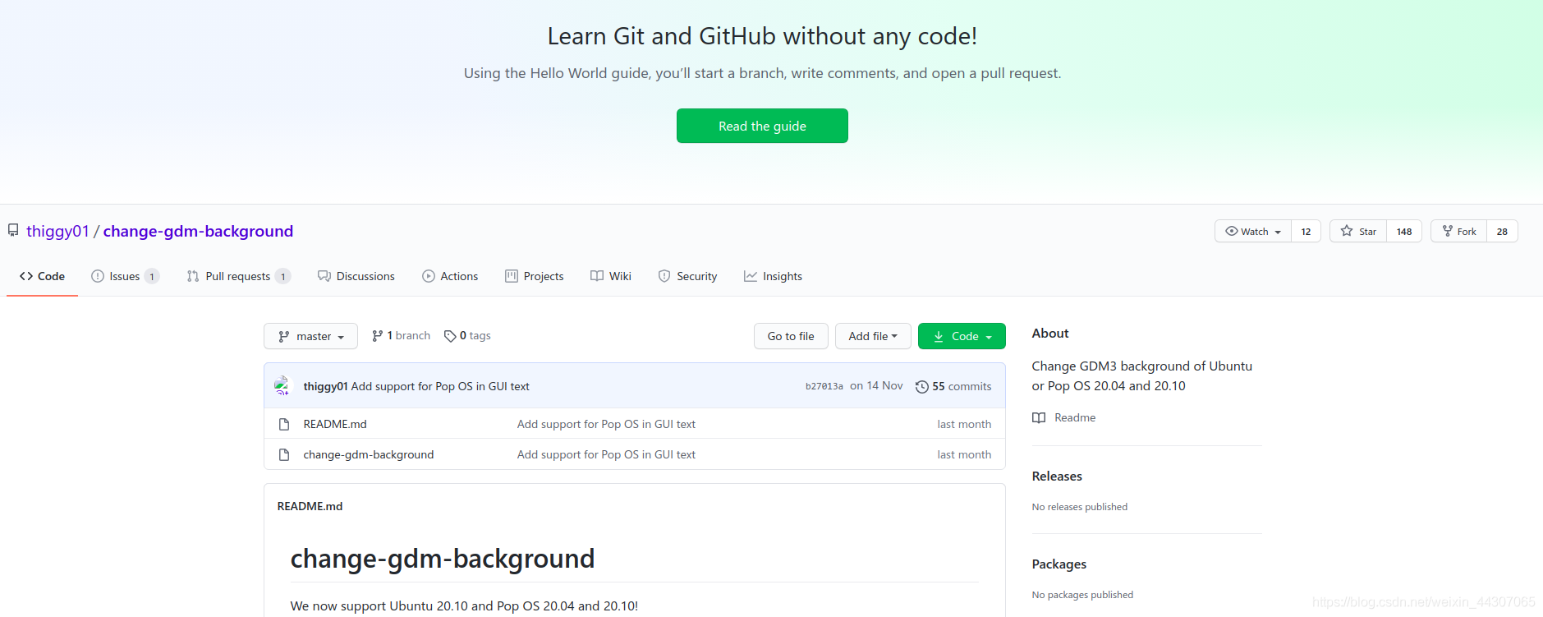Click the 'No packages published' text

tap(1082, 595)
